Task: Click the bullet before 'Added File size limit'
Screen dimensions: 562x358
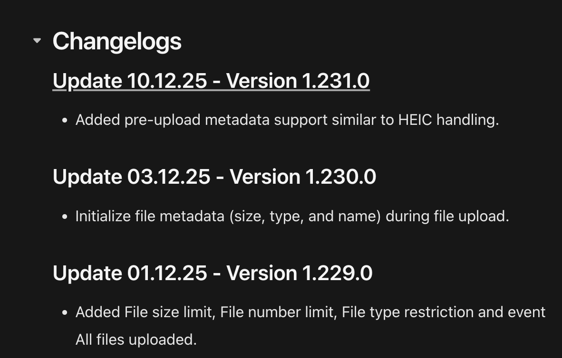Action: (65, 313)
